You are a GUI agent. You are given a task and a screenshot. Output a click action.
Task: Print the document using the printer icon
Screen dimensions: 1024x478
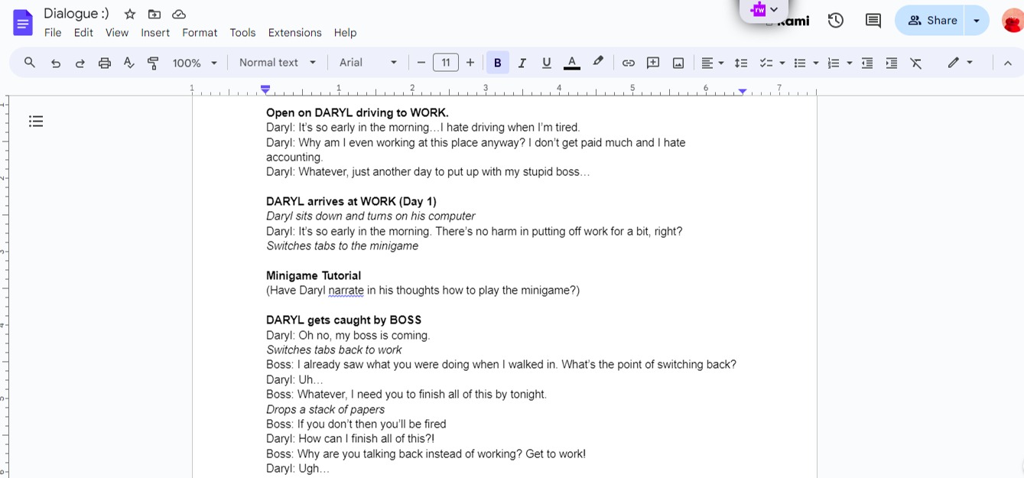point(105,63)
